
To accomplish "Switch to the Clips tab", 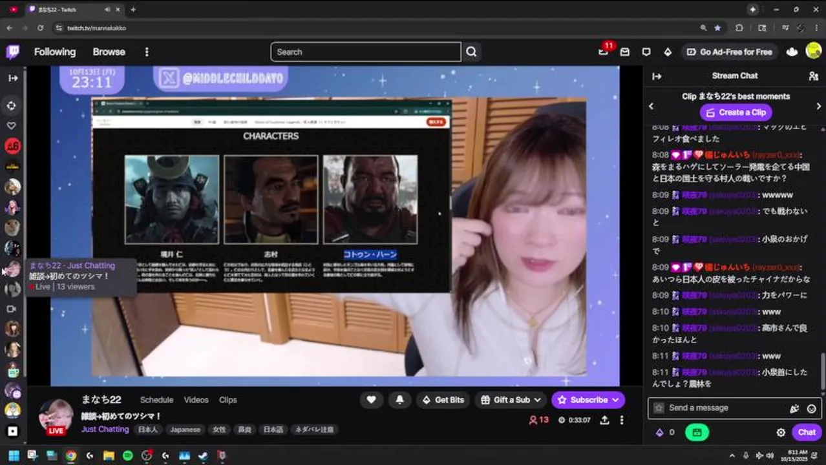I will (x=228, y=400).
